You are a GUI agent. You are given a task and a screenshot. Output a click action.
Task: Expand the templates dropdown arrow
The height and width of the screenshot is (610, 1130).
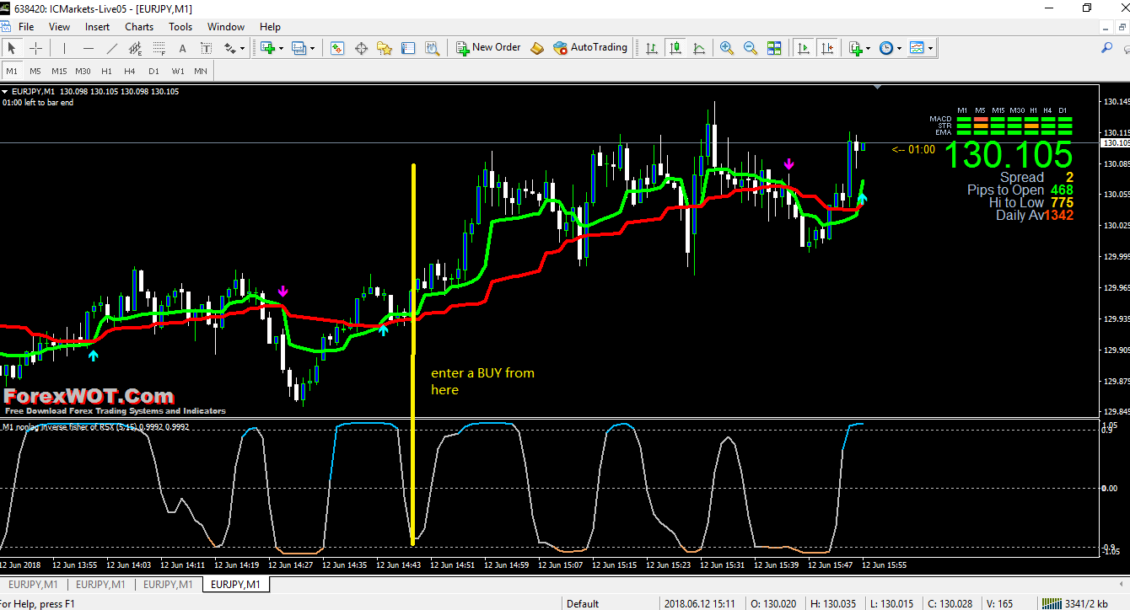[930, 48]
